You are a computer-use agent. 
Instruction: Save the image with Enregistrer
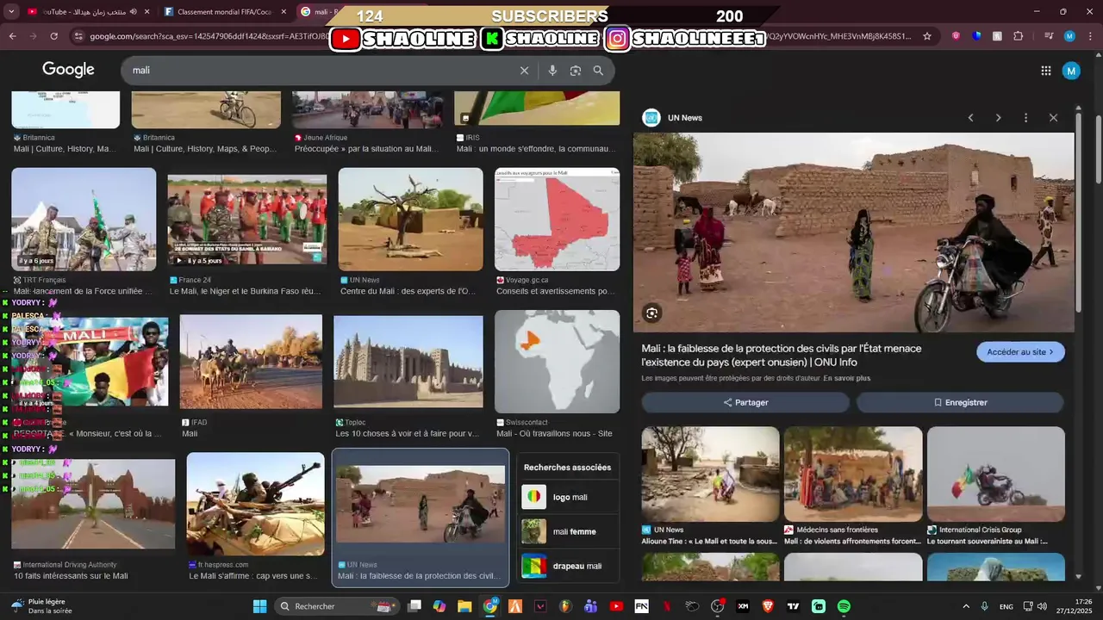[960, 402]
